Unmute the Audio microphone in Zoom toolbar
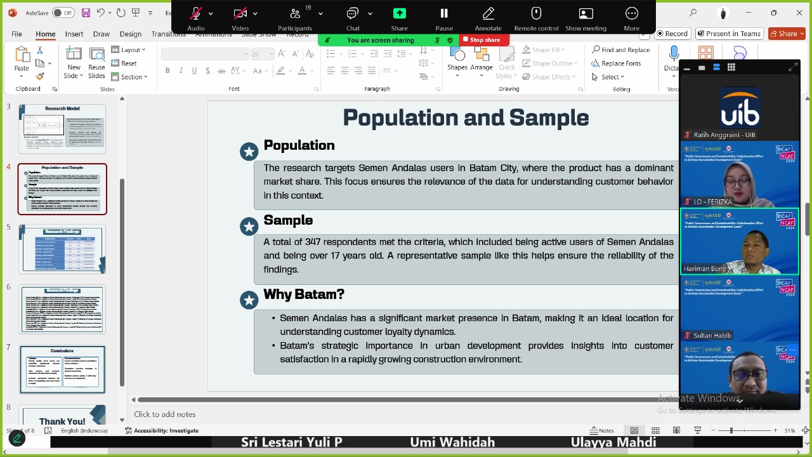Screen dimensions: 812x457 point(196,14)
